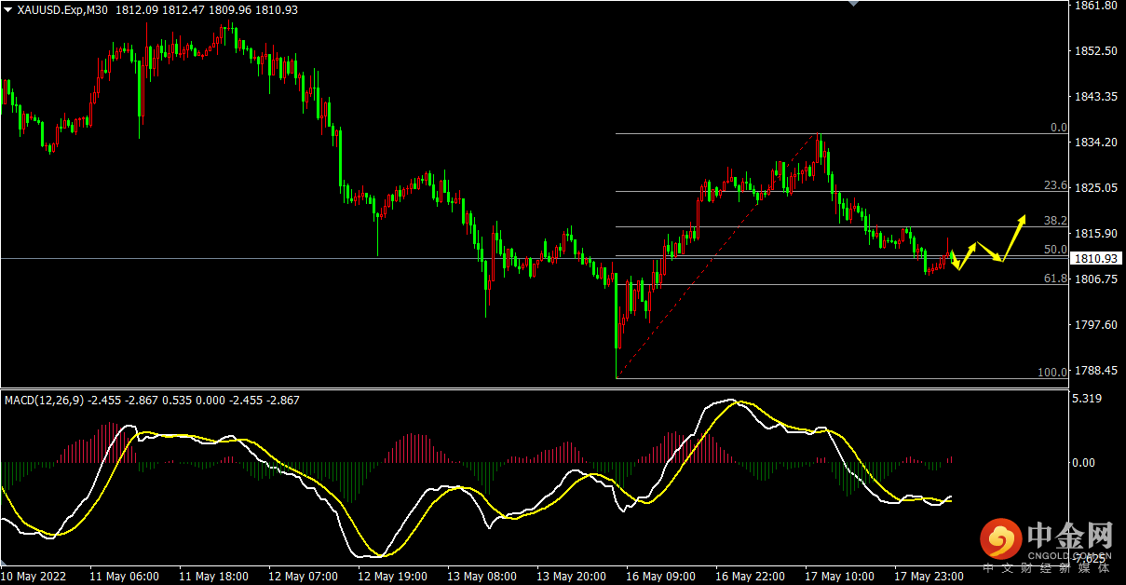
Task: Click time axis label 16 May 09:00
Action: [660, 577]
